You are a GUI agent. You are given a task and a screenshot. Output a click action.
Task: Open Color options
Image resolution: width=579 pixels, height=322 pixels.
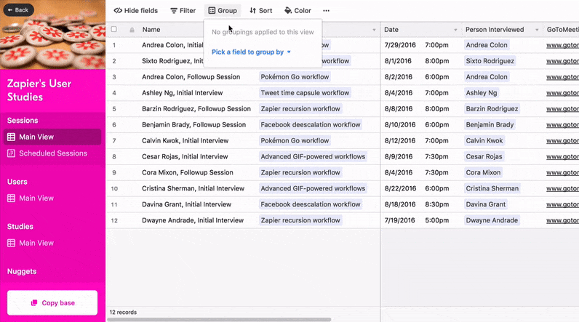click(298, 11)
